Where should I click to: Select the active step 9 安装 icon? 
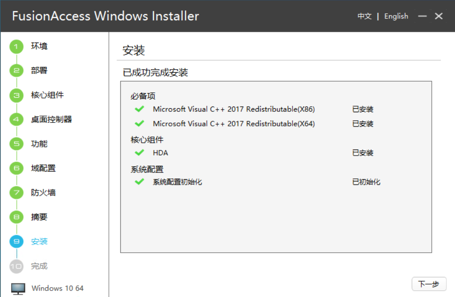coord(16,242)
